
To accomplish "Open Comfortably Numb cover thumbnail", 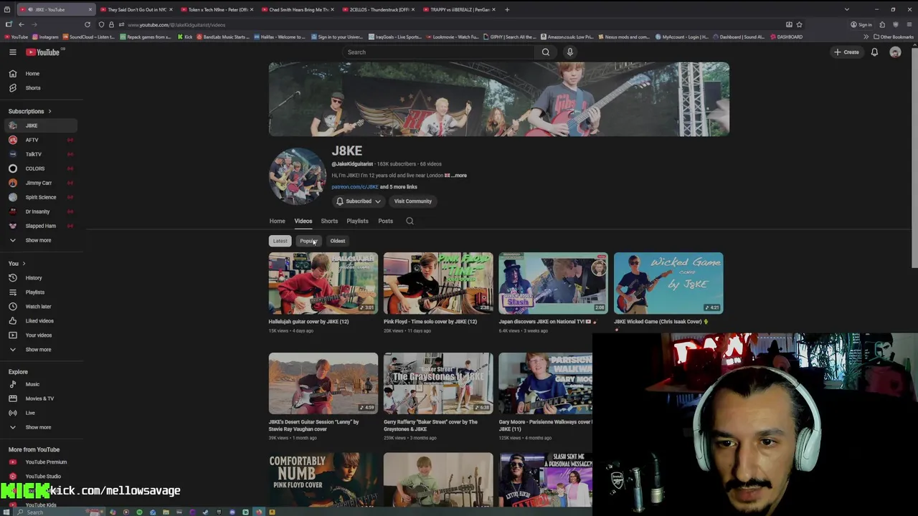I will coord(323,480).
